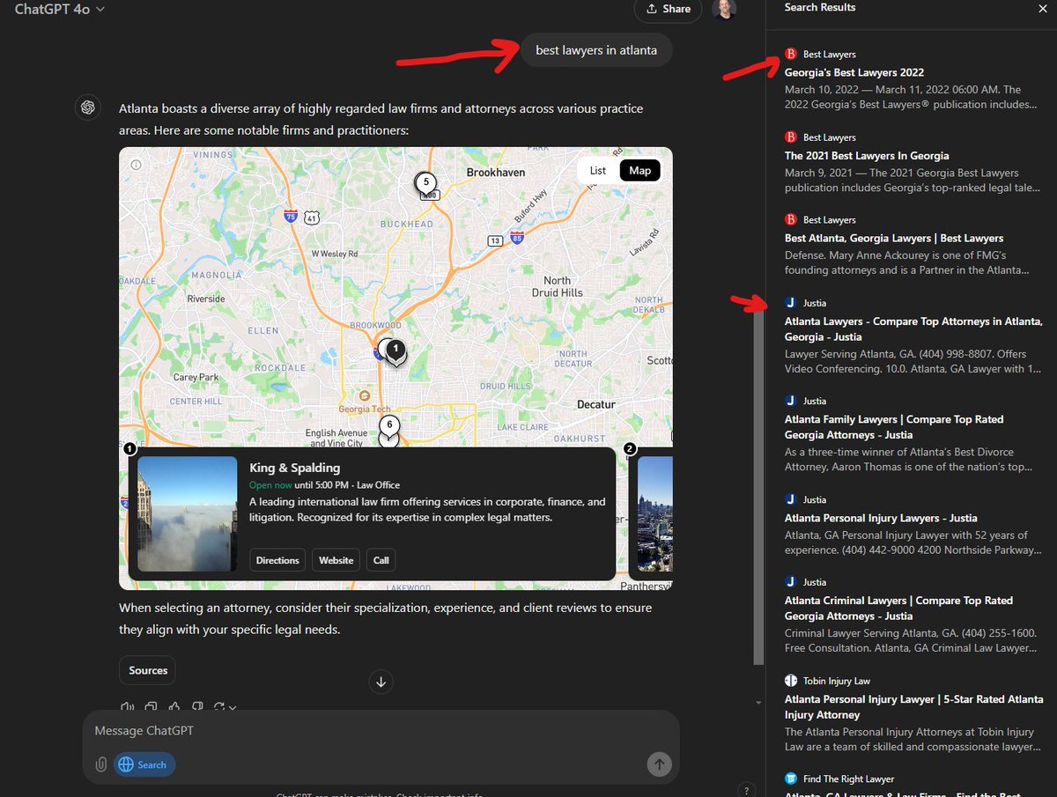Expand the Sources panel
The image size is (1057, 797).
click(x=146, y=670)
